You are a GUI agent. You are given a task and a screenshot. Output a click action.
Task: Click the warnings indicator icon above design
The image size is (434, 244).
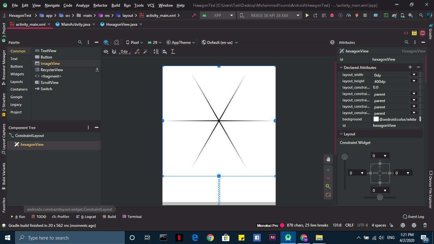coord(332,42)
